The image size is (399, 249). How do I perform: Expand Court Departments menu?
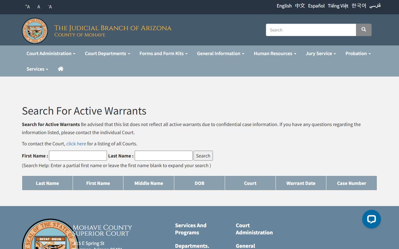coord(108,54)
